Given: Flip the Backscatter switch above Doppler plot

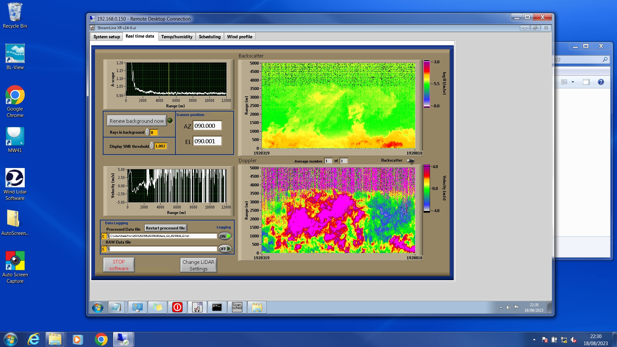Looking at the screenshot, I should [411, 161].
